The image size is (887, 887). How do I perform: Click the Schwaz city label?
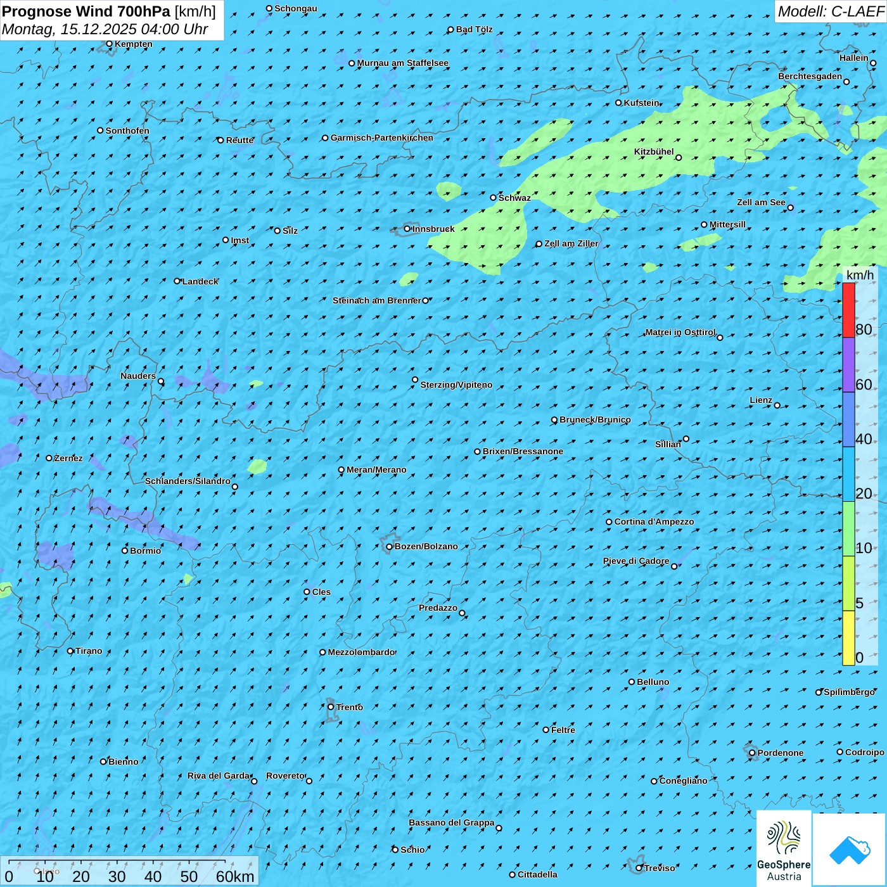(514, 198)
